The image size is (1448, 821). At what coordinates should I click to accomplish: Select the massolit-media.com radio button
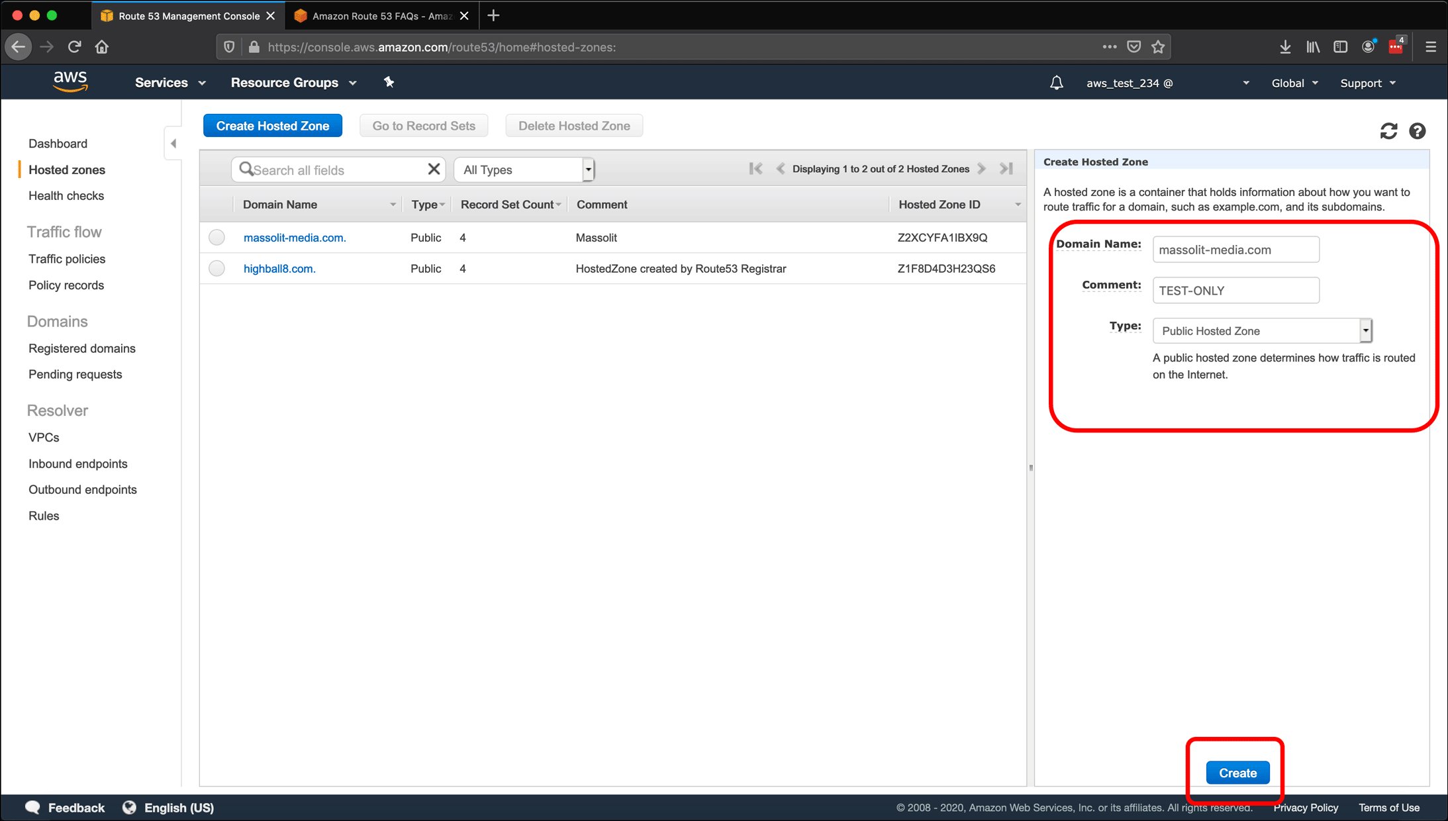[x=217, y=237]
